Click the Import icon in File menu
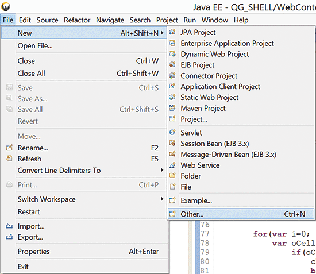 point(9,226)
